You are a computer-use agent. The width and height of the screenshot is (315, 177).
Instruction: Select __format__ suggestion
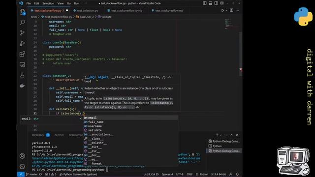[130, 164]
